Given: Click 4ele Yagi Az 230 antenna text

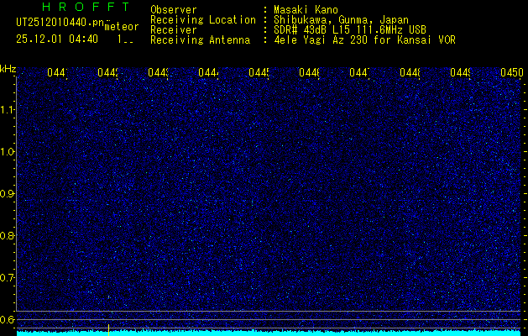Looking at the screenshot, I should pyautogui.click(x=364, y=40).
